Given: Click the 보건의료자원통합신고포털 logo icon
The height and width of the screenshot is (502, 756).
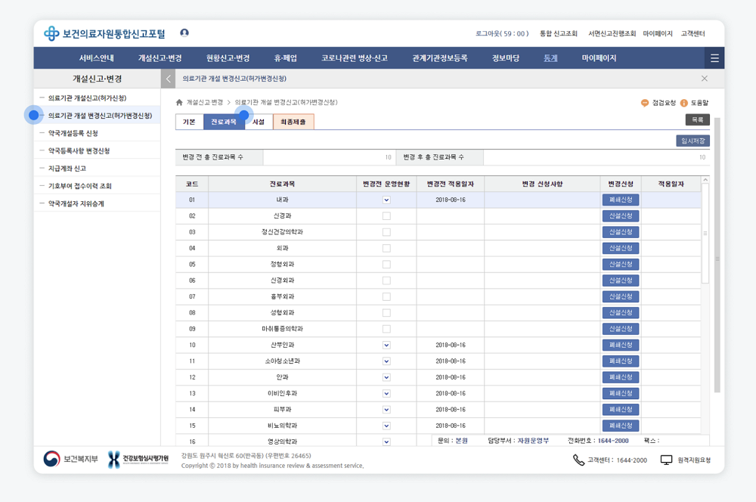Looking at the screenshot, I should (51, 33).
